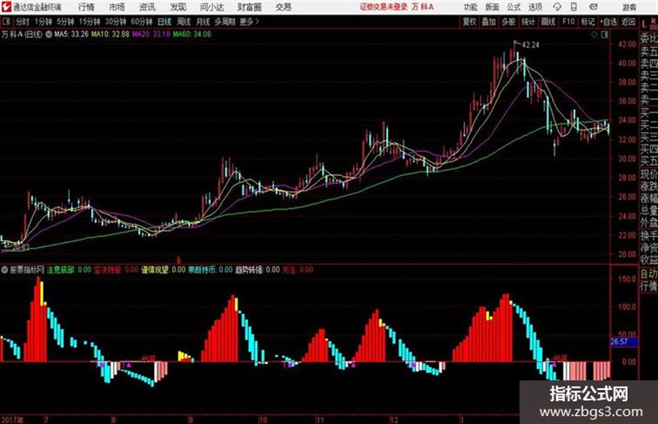Click the 叠加 toolbar button
This screenshot has width=658, height=424.
click(489, 22)
